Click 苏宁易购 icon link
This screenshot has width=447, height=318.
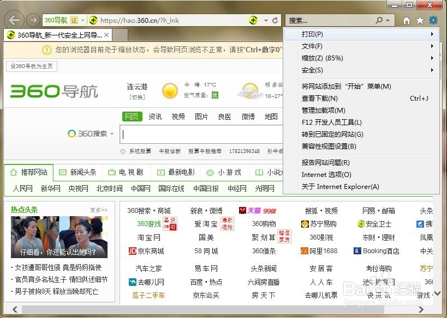[x=319, y=224]
